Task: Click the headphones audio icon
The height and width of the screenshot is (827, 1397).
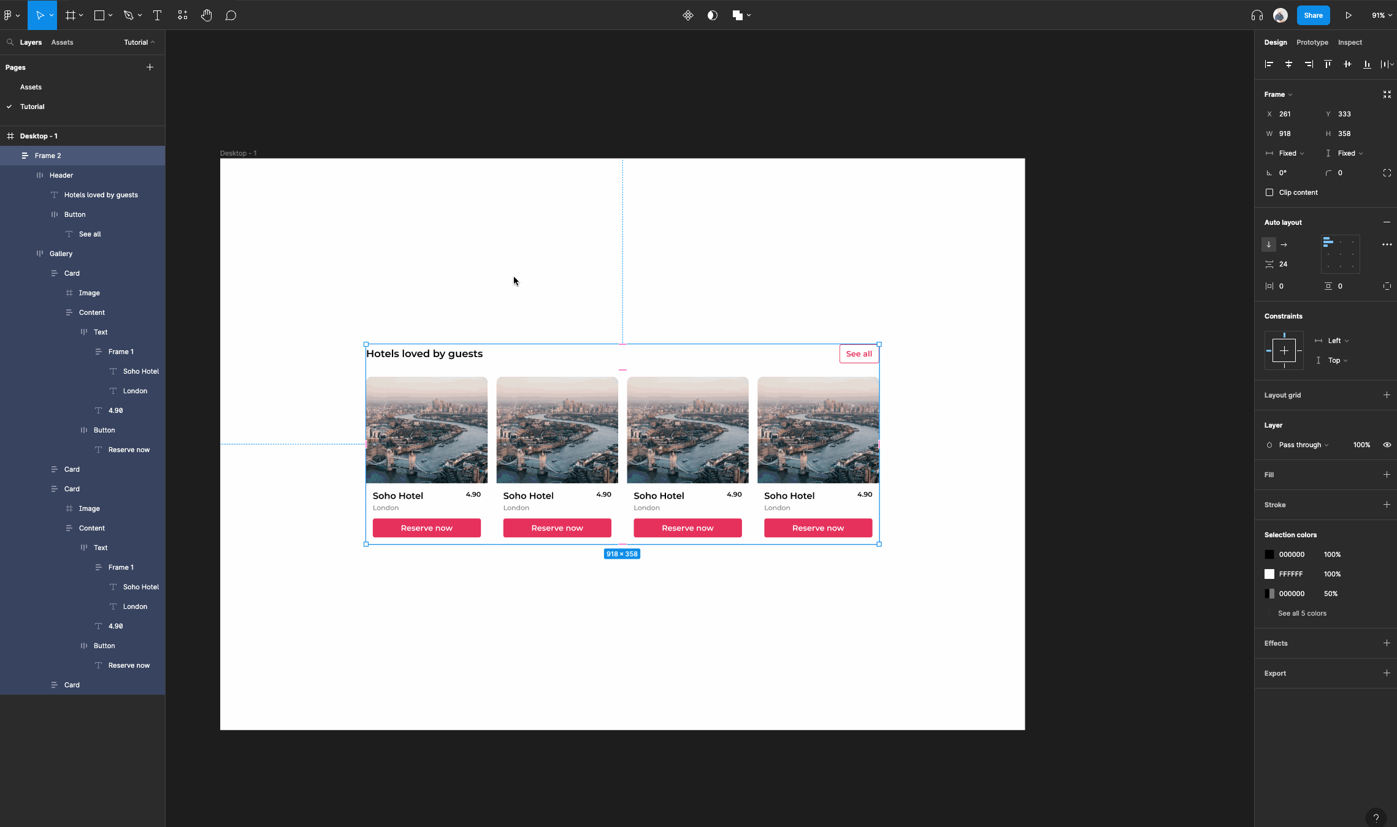Action: click(x=1257, y=15)
